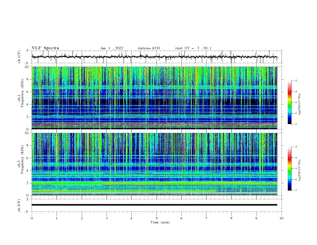
Task: Click time axis tick label "9"
Action: [x=256, y=218]
